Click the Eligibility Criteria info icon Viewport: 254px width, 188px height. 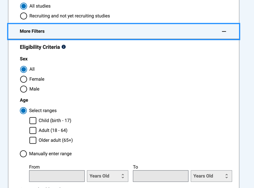pos(64,47)
